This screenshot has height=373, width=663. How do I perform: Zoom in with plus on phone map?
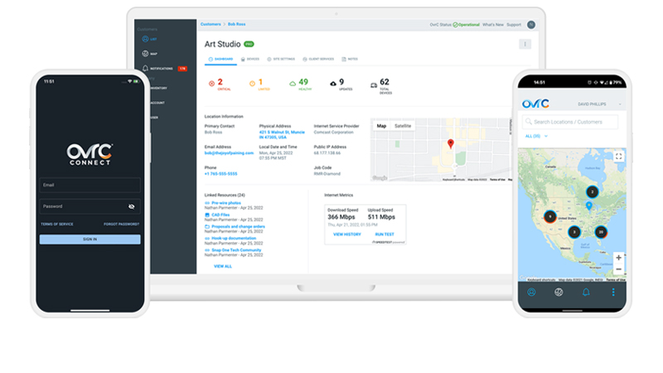(x=618, y=258)
